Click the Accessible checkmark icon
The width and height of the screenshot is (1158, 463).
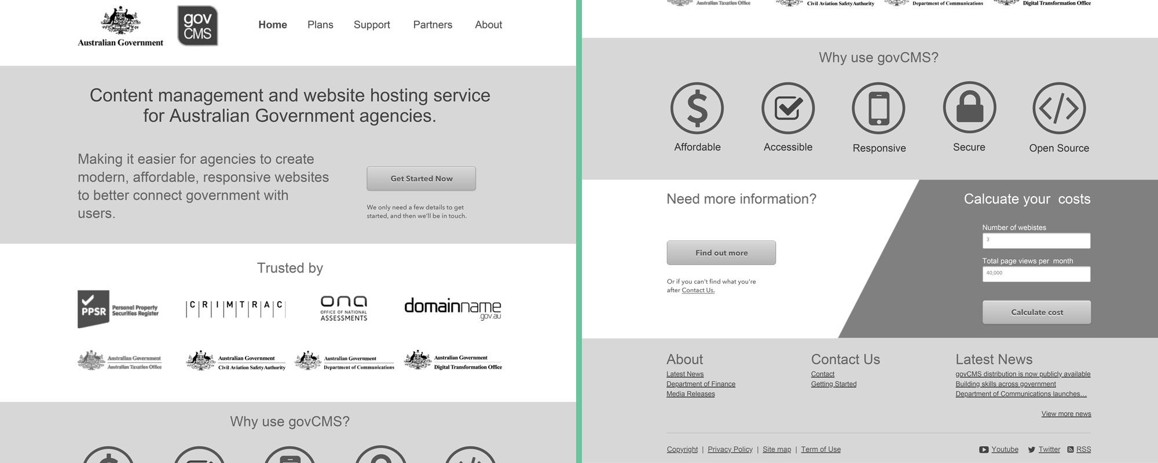pos(788,108)
